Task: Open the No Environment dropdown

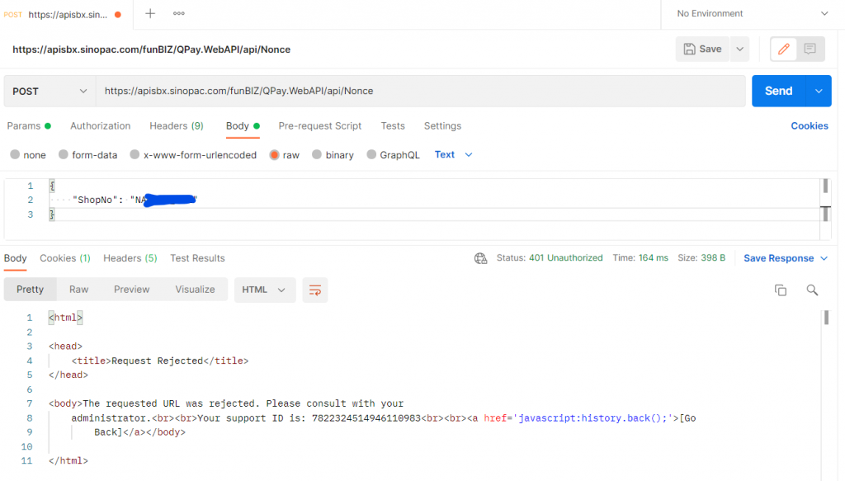Action: [753, 13]
